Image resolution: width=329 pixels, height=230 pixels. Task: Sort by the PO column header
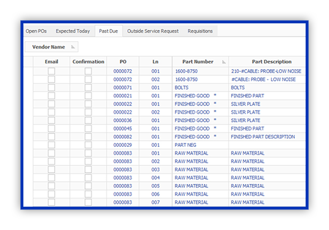[x=123, y=62]
